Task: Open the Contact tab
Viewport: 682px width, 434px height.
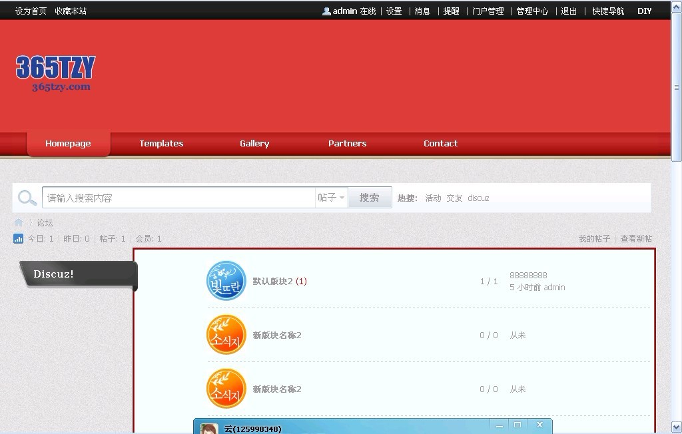Action: [441, 144]
